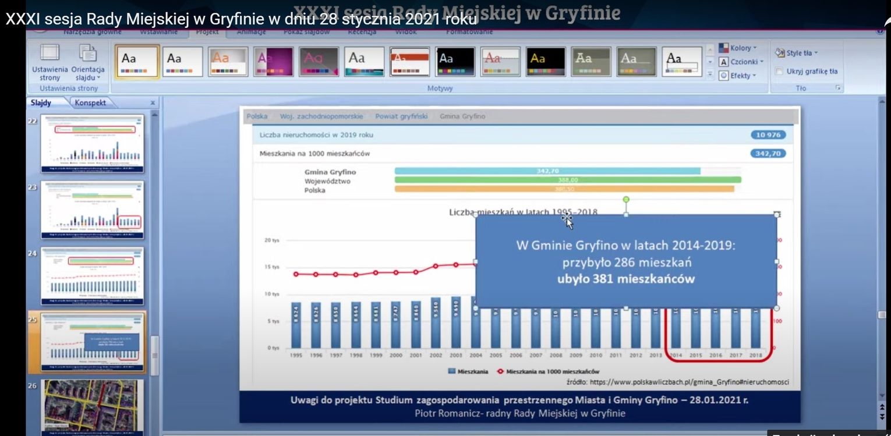Viewport: 891px width, 436px height.
Task: Select the black theme with white Aa
Action: pyautogui.click(x=455, y=61)
